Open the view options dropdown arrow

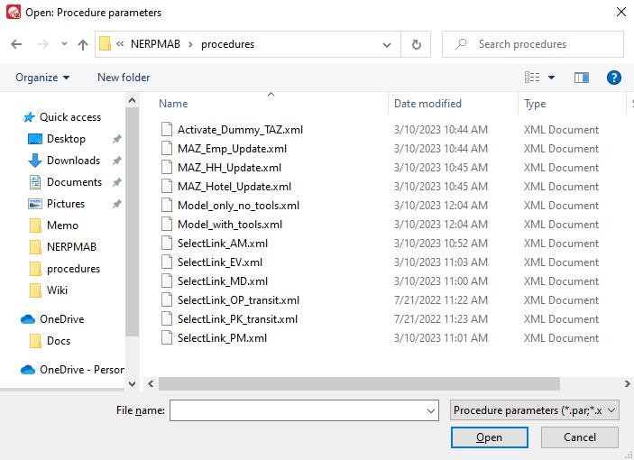552,78
